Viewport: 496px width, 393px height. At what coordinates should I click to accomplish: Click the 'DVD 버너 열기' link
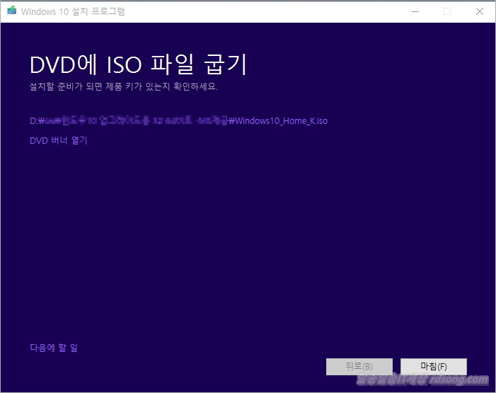click(x=58, y=140)
